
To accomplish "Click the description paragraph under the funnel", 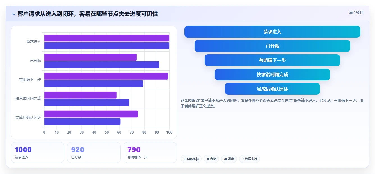I will (x=272, y=103).
